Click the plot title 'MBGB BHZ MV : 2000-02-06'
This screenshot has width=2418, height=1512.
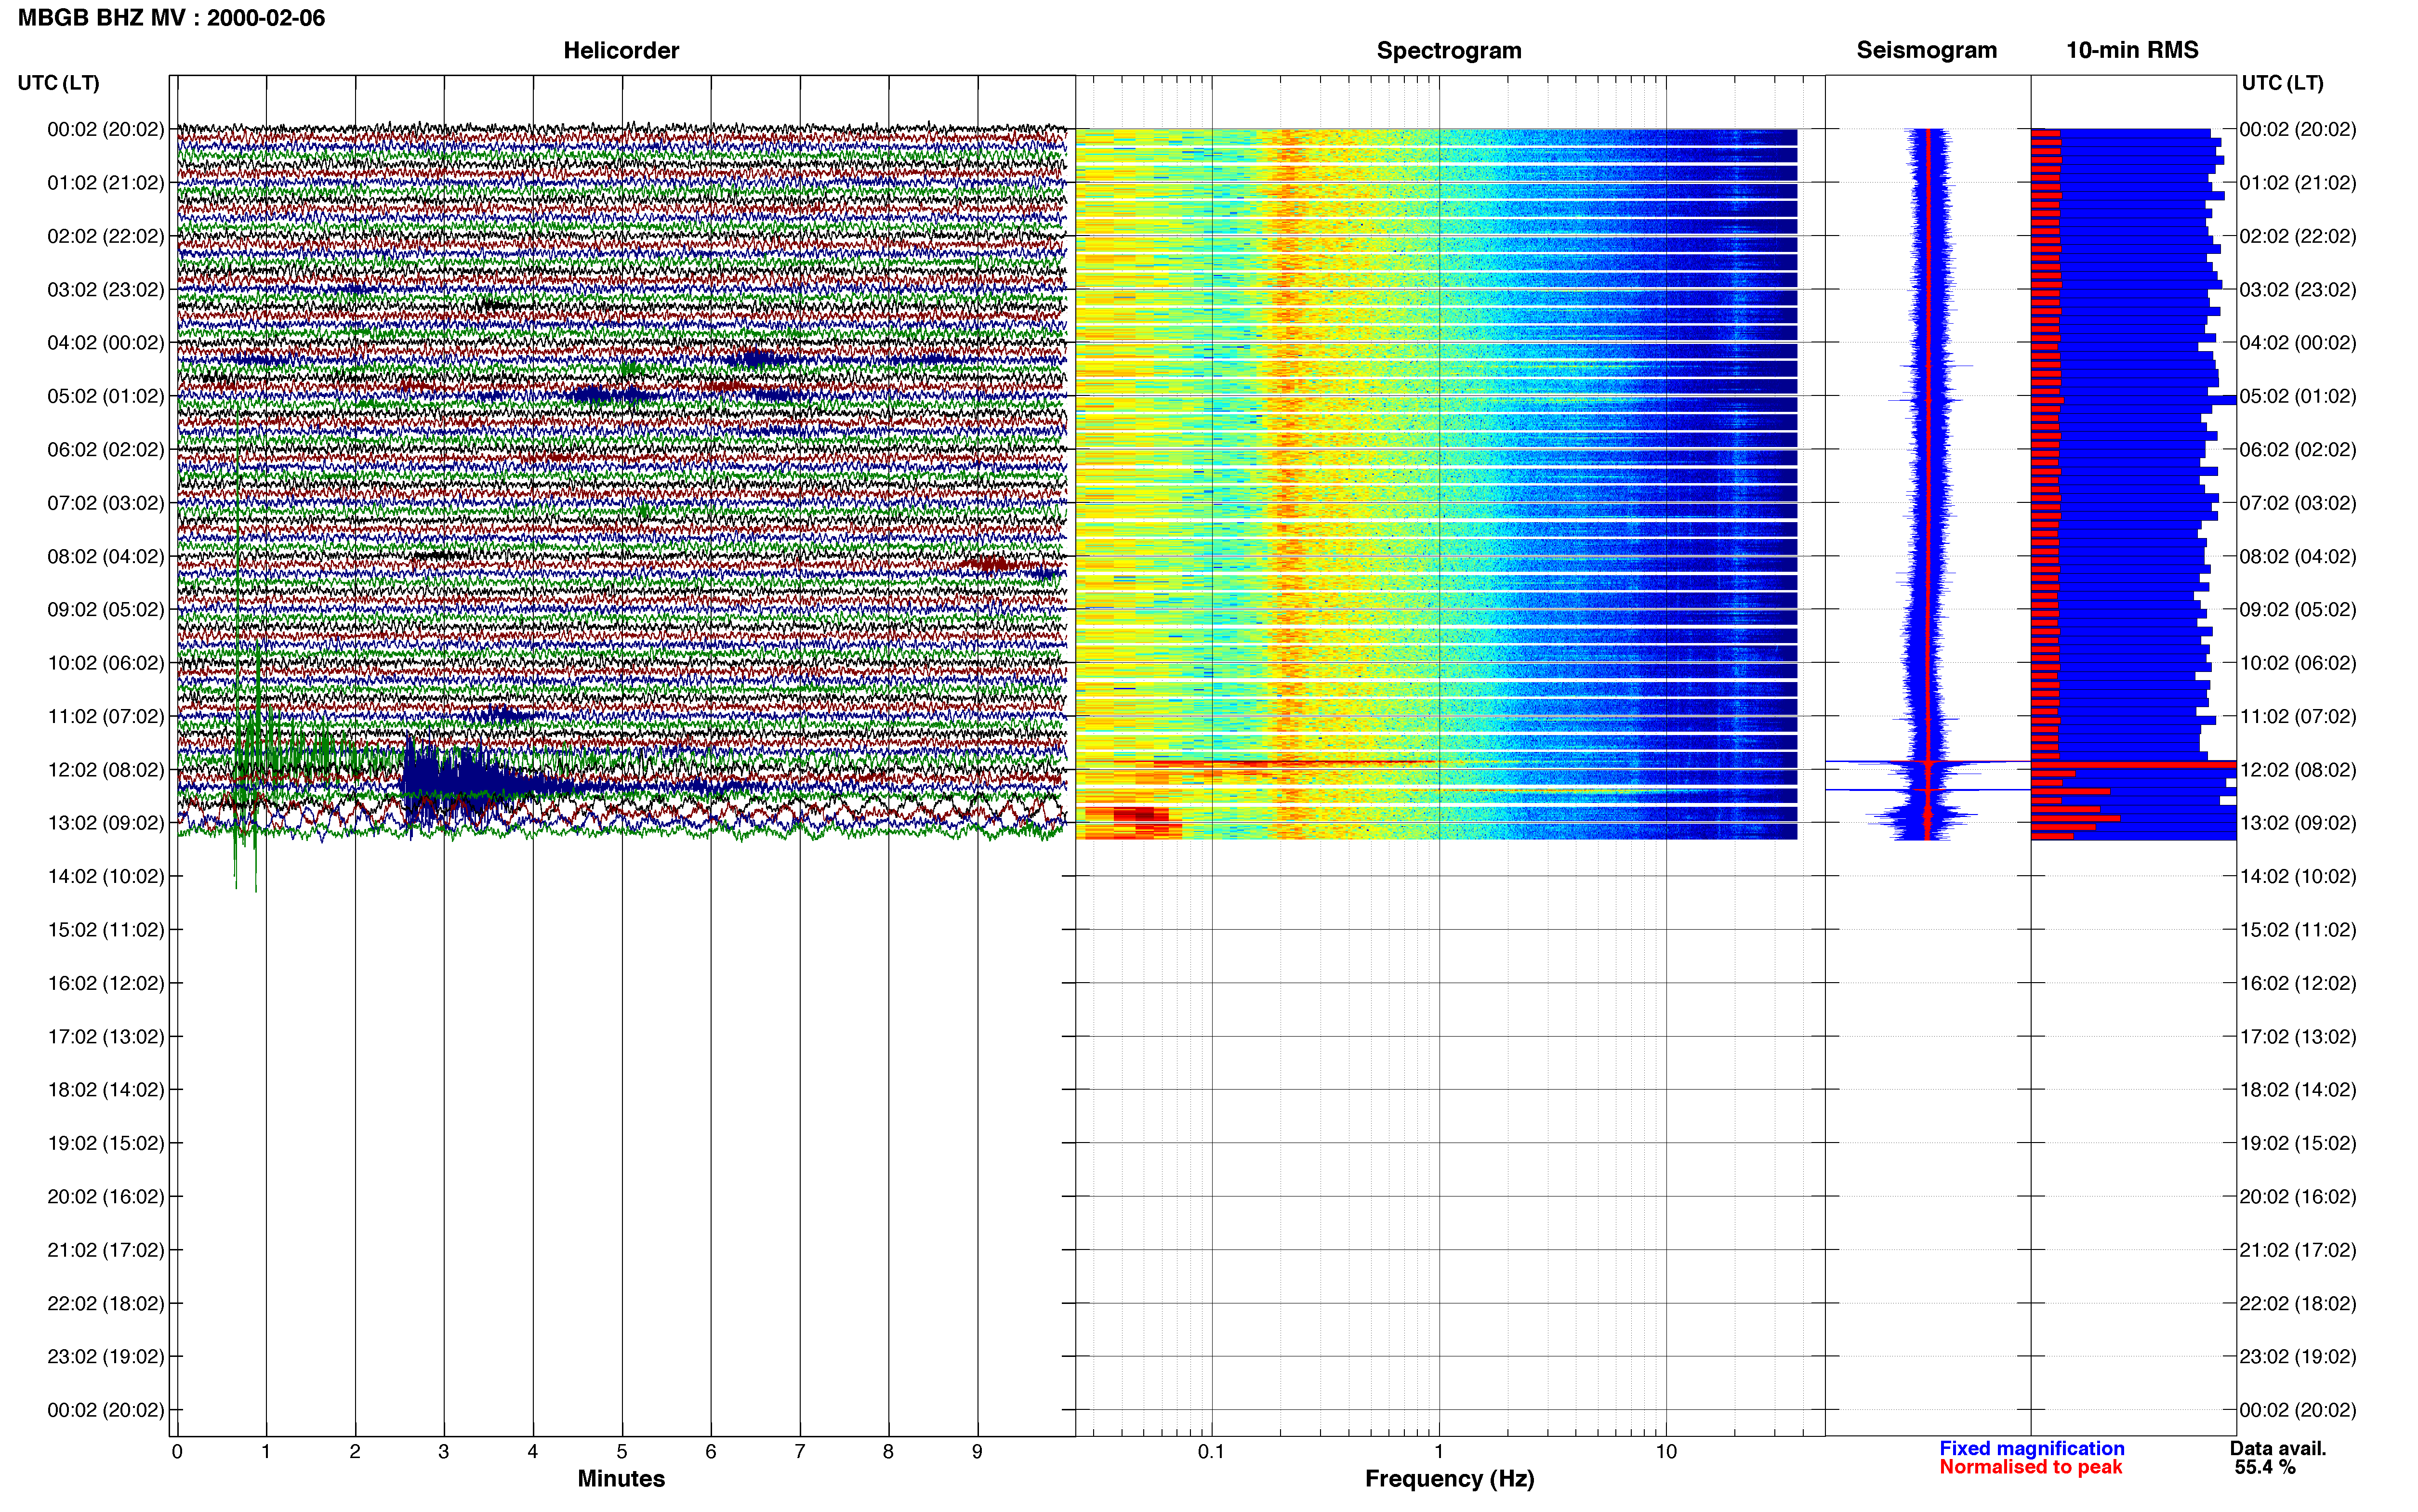(x=171, y=18)
